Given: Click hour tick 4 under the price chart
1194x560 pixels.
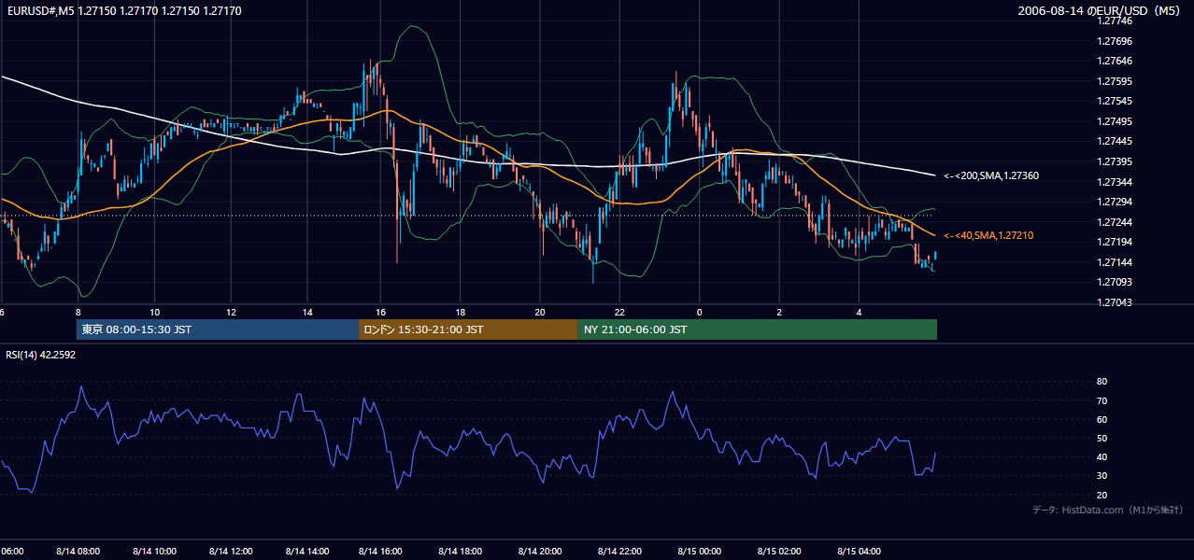Looking at the screenshot, I should click(x=859, y=312).
